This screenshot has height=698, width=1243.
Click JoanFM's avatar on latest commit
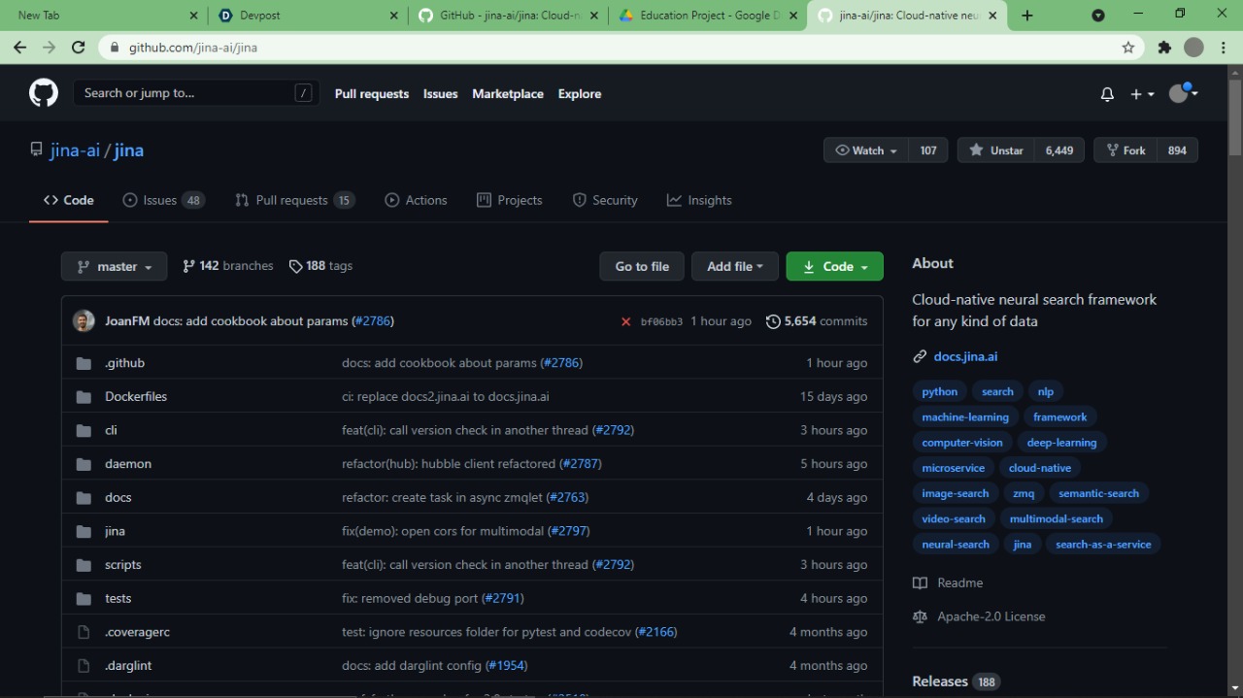coord(84,321)
